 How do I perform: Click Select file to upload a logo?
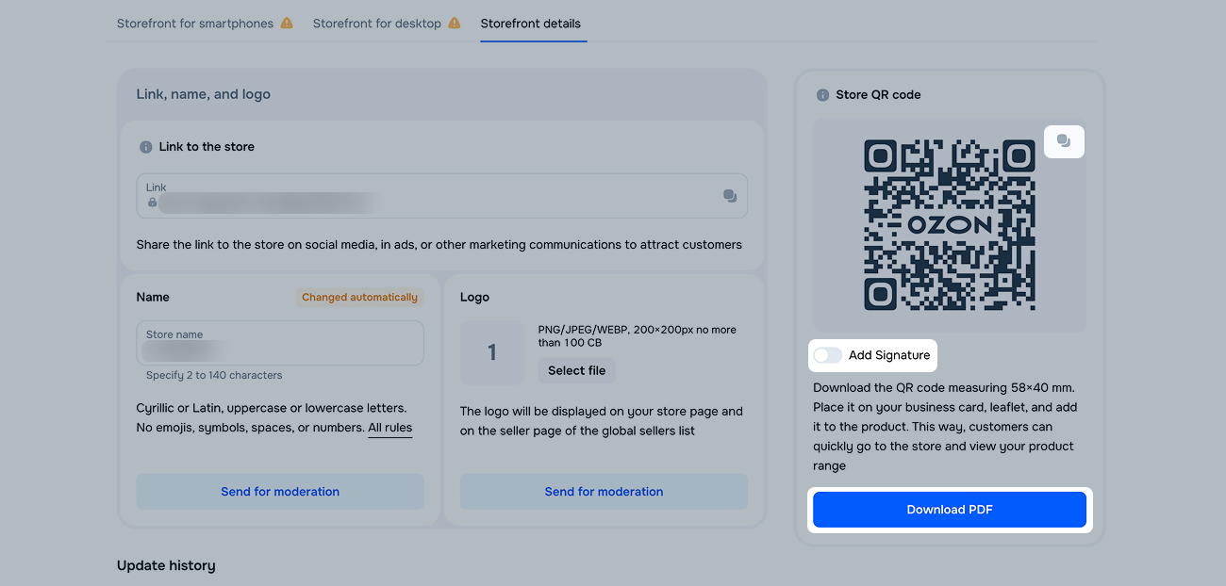pyautogui.click(x=576, y=370)
